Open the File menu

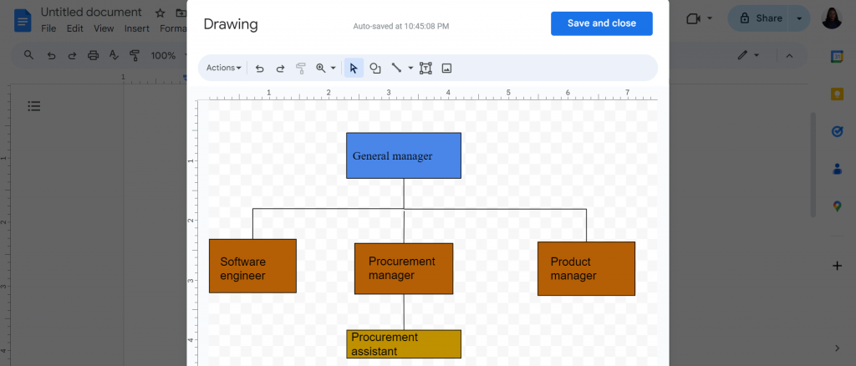click(x=48, y=28)
